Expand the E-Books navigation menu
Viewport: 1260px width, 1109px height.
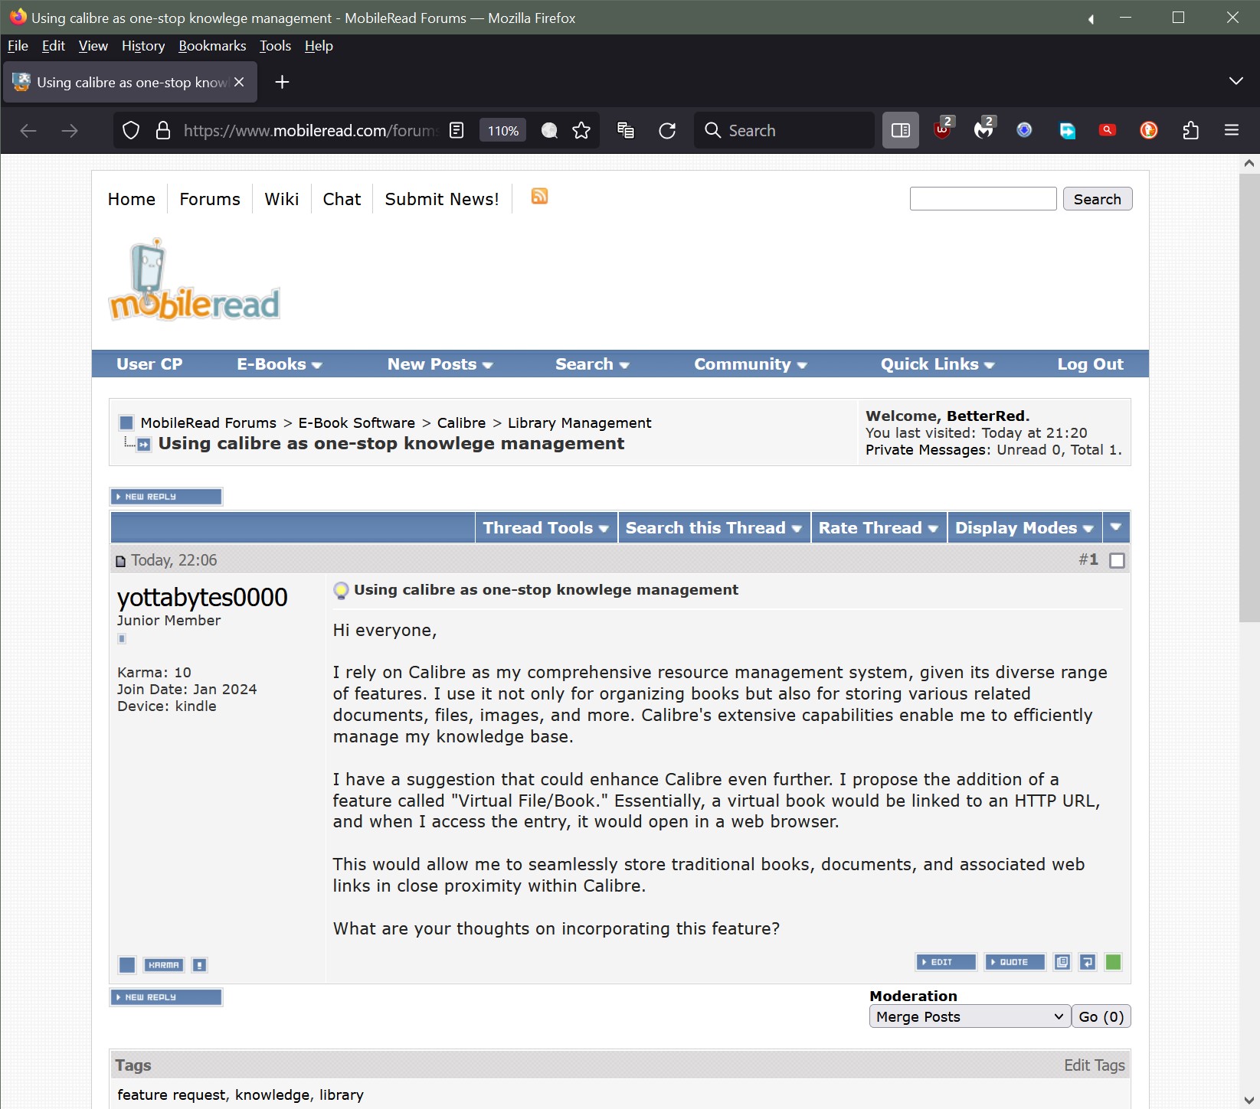pos(280,364)
